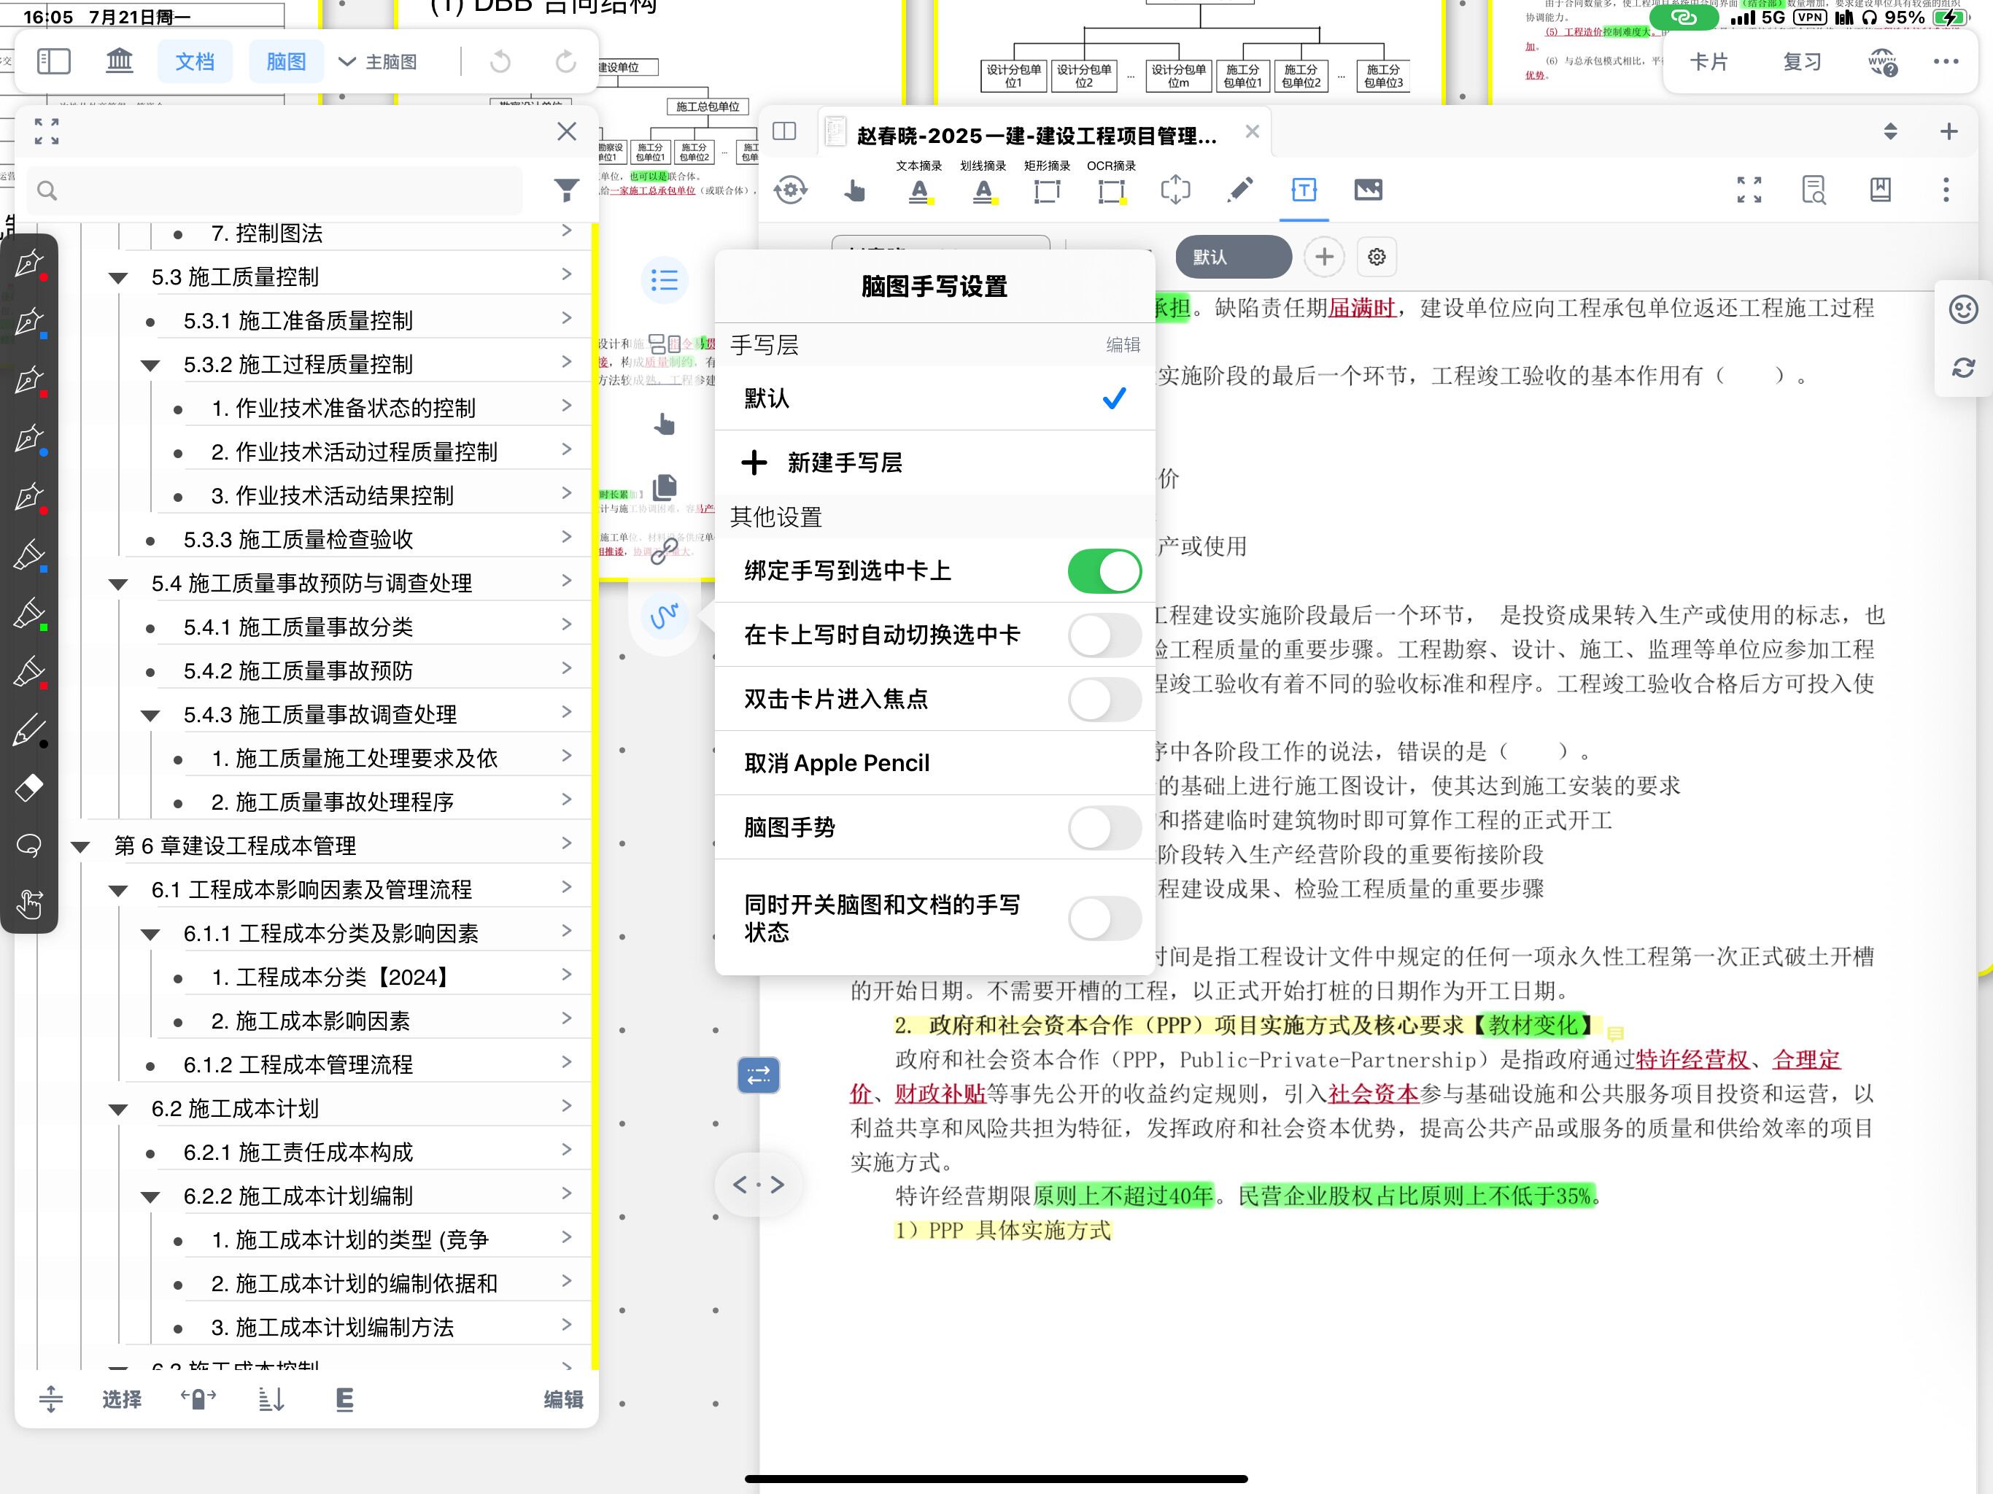
Task: Select the image tool in document toolbar
Action: point(1368,189)
